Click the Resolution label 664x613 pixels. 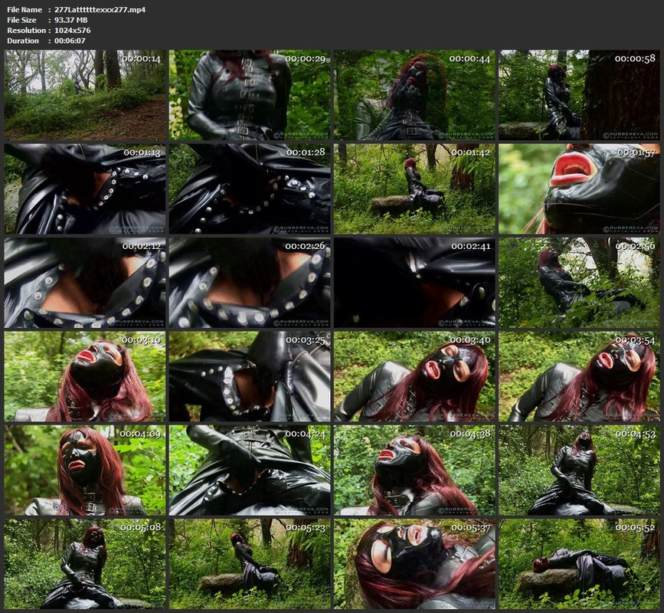26,31
